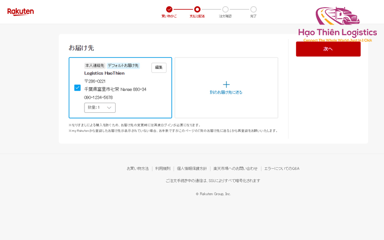Open the 個人情報保護方針 footer link
Image resolution: width=384 pixels, height=240 pixels.
[192, 168]
